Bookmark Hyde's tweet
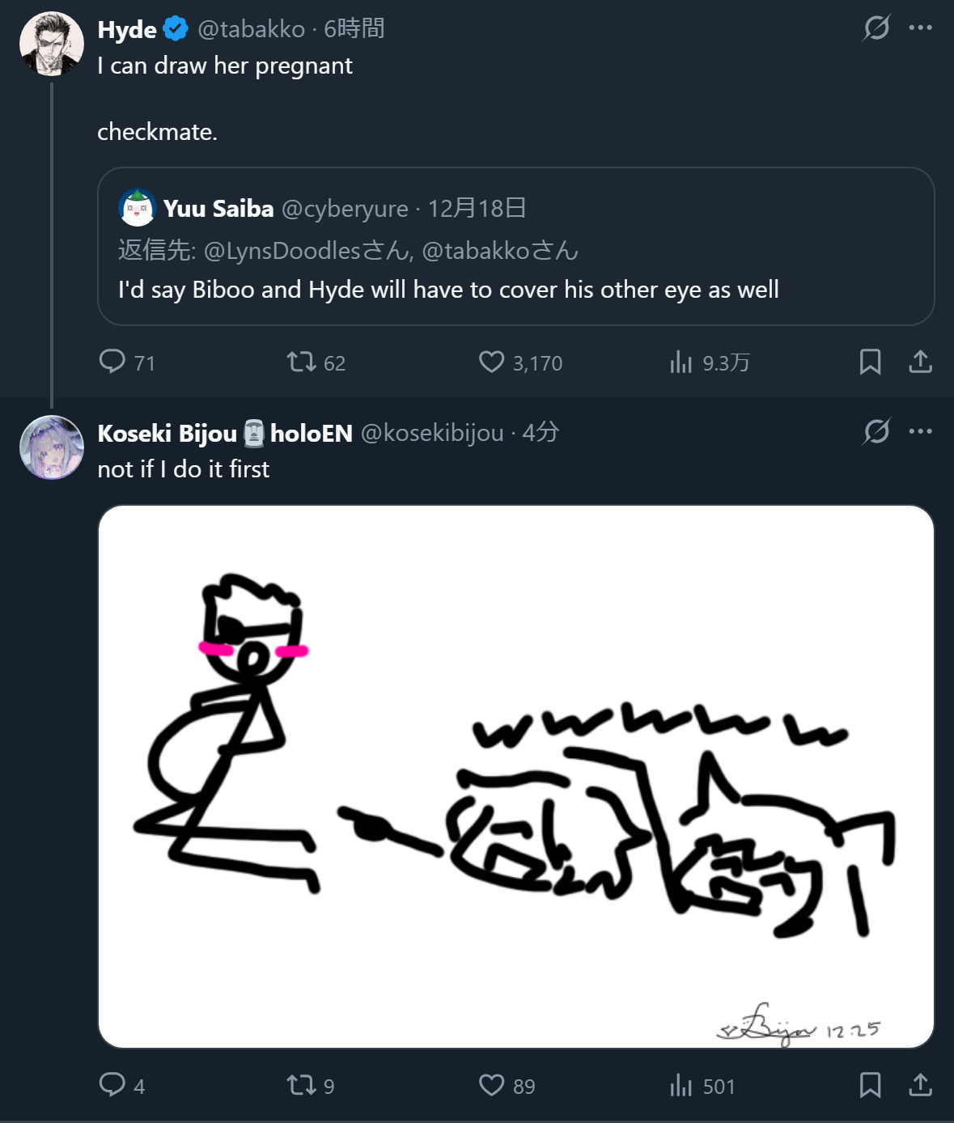This screenshot has width=954, height=1123. click(x=870, y=362)
